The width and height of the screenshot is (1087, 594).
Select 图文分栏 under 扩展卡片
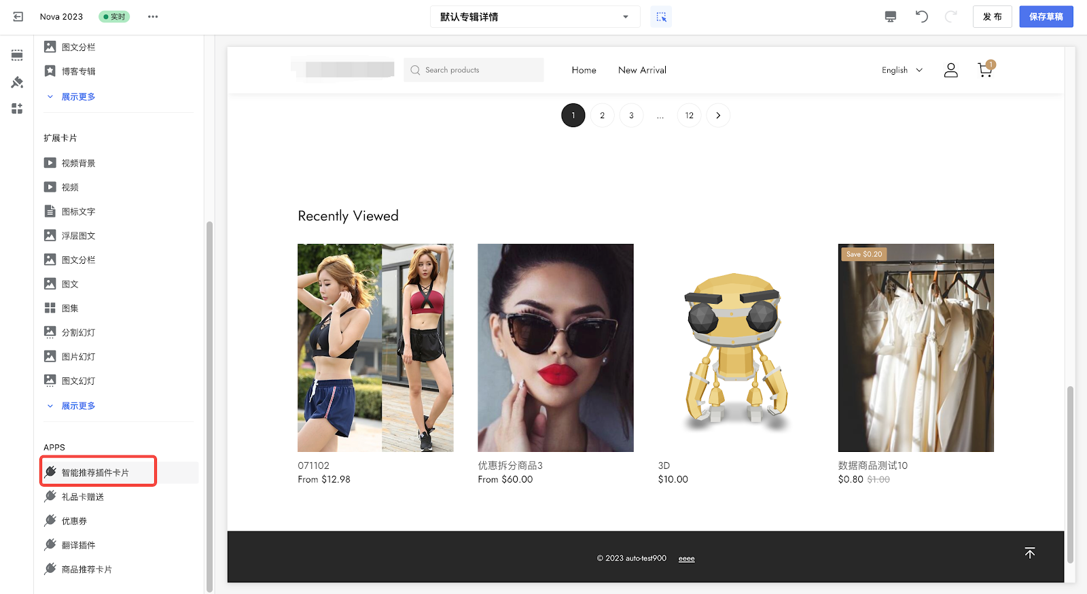(x=70, y=260)
